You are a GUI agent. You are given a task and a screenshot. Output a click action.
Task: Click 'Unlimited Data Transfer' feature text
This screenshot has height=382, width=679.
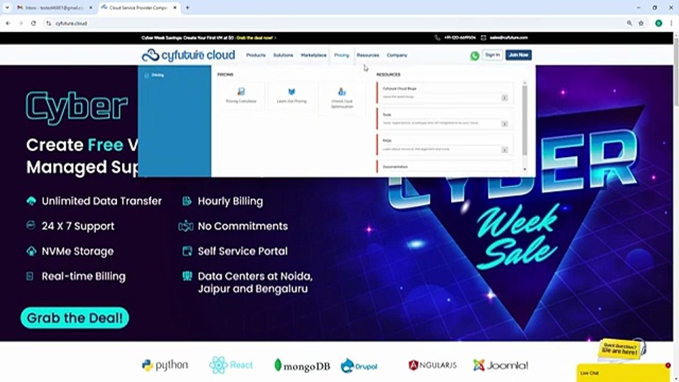coord(102,201)
